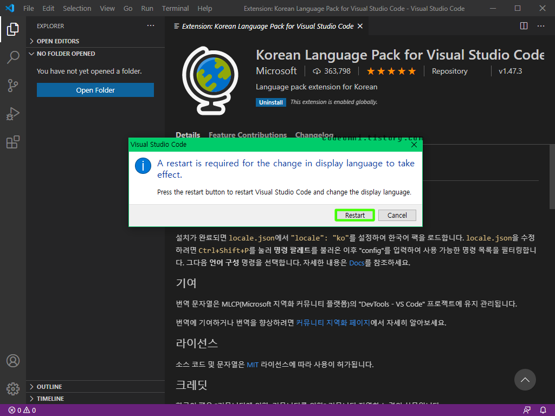Click the five-star rating
The width and height of the screenshot is (555, 416).
tap(391, 71)
